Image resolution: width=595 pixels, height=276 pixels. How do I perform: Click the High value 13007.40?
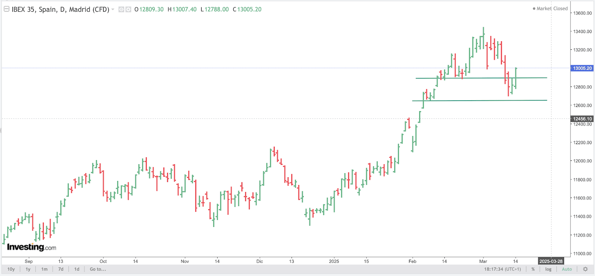184,9
